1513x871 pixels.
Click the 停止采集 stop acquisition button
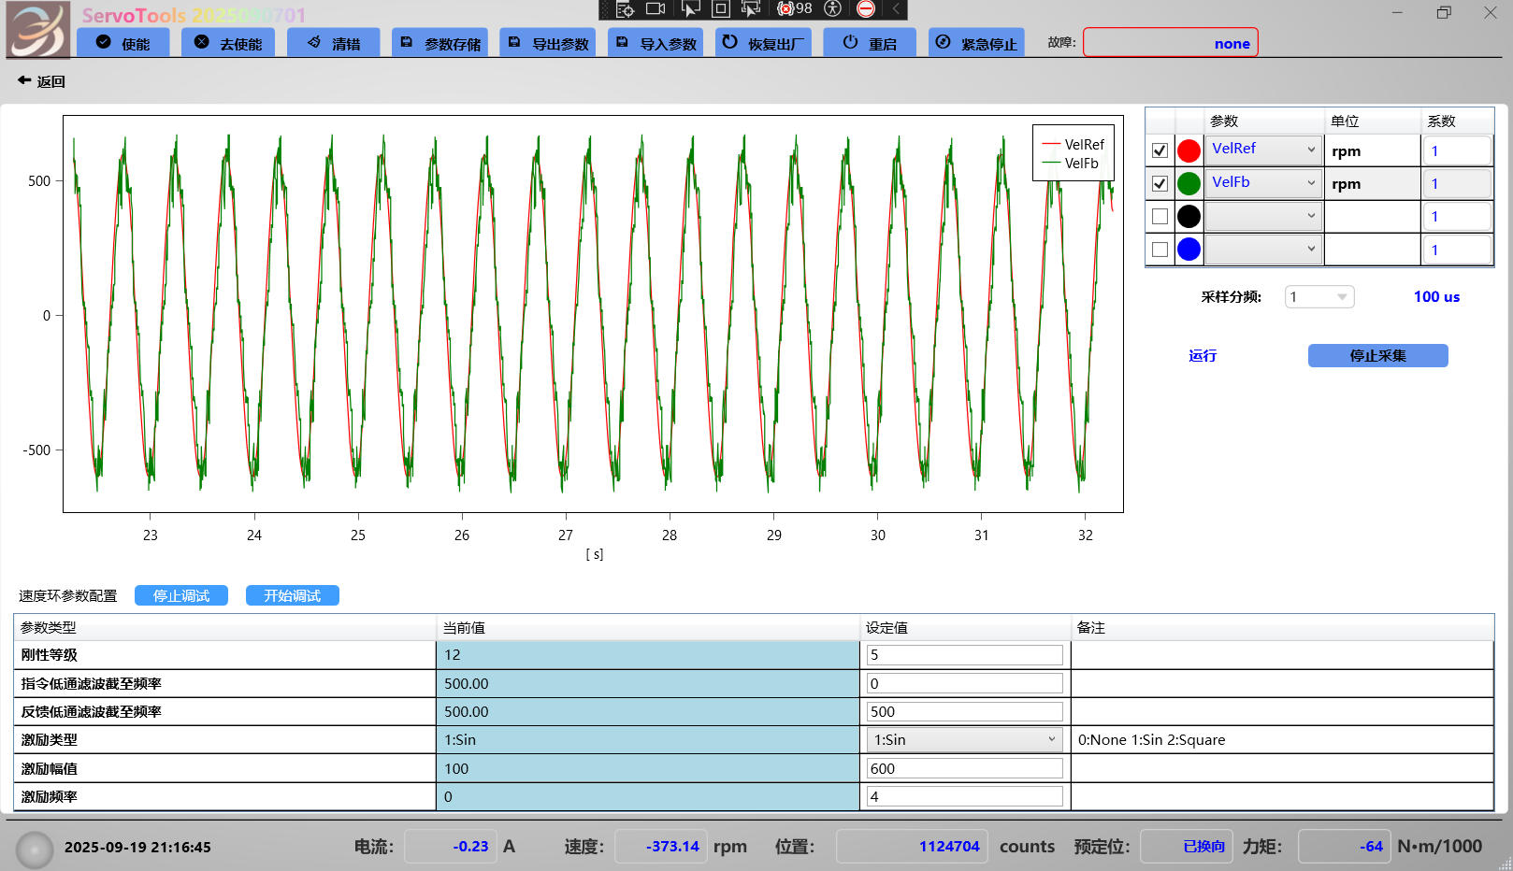1378,355
